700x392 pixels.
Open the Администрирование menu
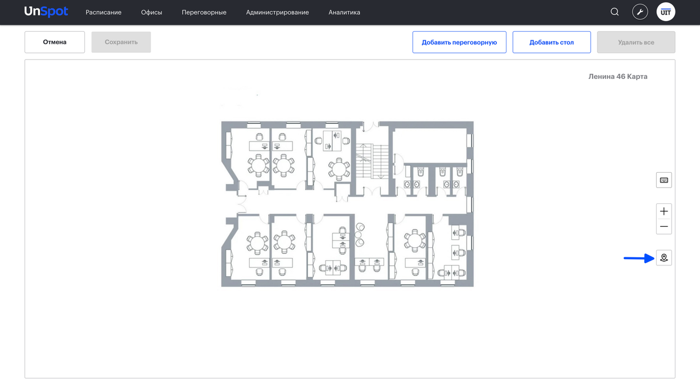pyautogui.click(x=278, y=12)
